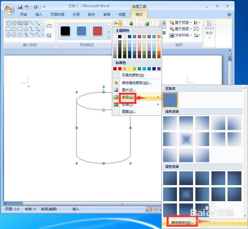Expand the Shape Styles gallery More button
Viewport: 248px width, 229px height.
pos(109,37)
